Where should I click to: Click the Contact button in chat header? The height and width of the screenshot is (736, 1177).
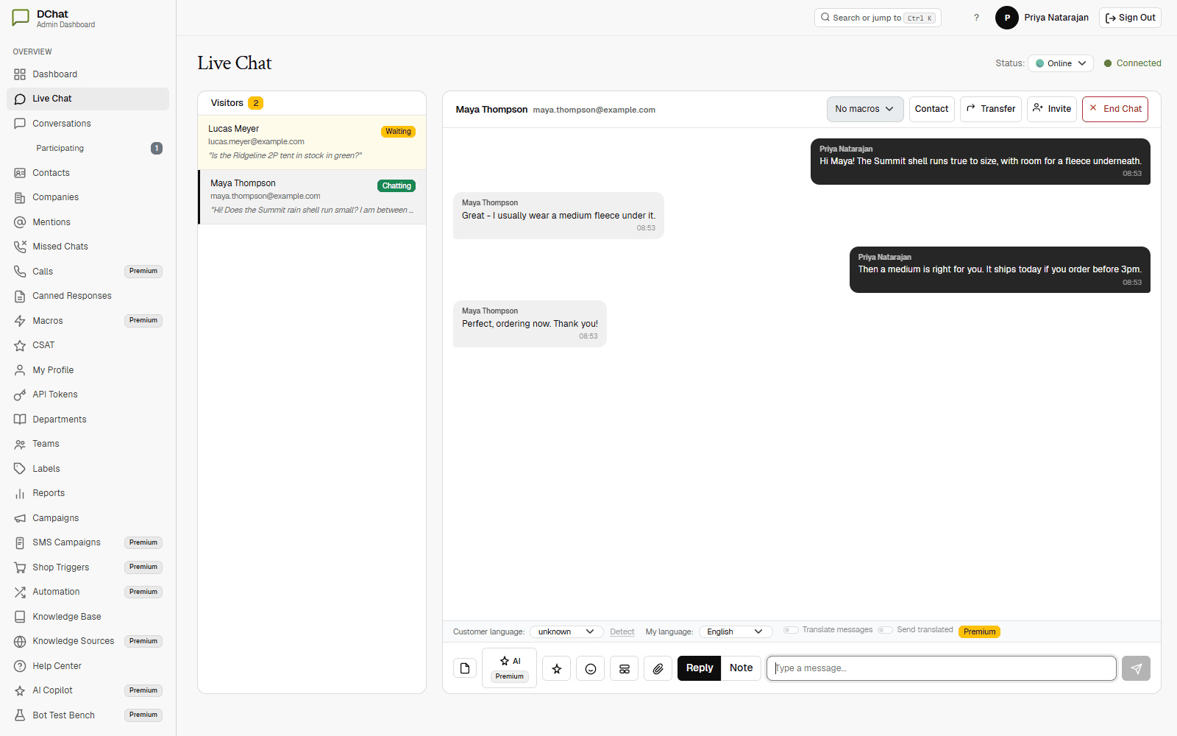932,109
